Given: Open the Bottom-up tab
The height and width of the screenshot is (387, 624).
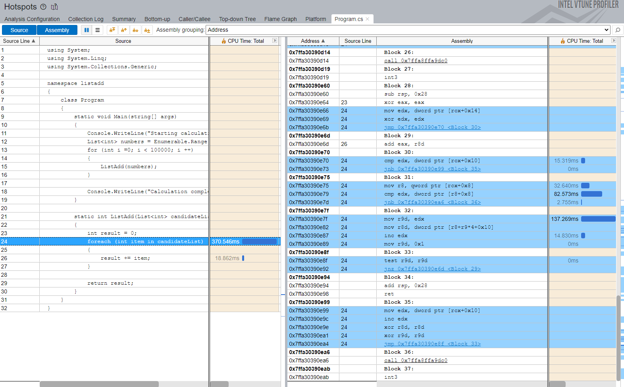Looking at the screenshot, I should coord(157,19).
